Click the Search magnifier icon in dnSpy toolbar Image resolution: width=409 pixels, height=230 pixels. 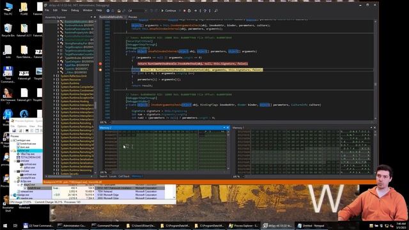216,11
